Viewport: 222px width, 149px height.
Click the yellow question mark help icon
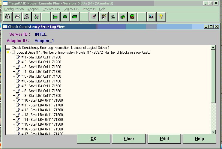coord(161,17)
